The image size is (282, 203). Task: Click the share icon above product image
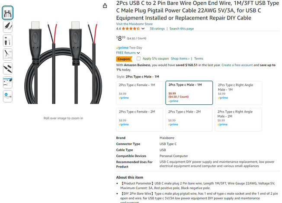tap(105, 6)
